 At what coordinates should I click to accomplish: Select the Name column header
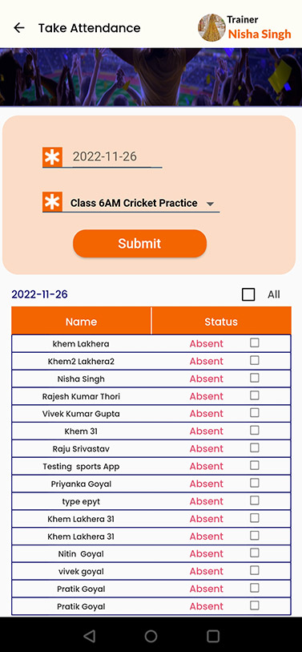[82, 322]
